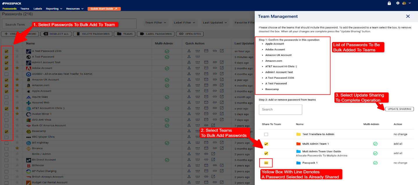Click 'Bill HighWay' in the list
Image resolution: width=418 pixels, height=185 pixels.
click(40, 143)
